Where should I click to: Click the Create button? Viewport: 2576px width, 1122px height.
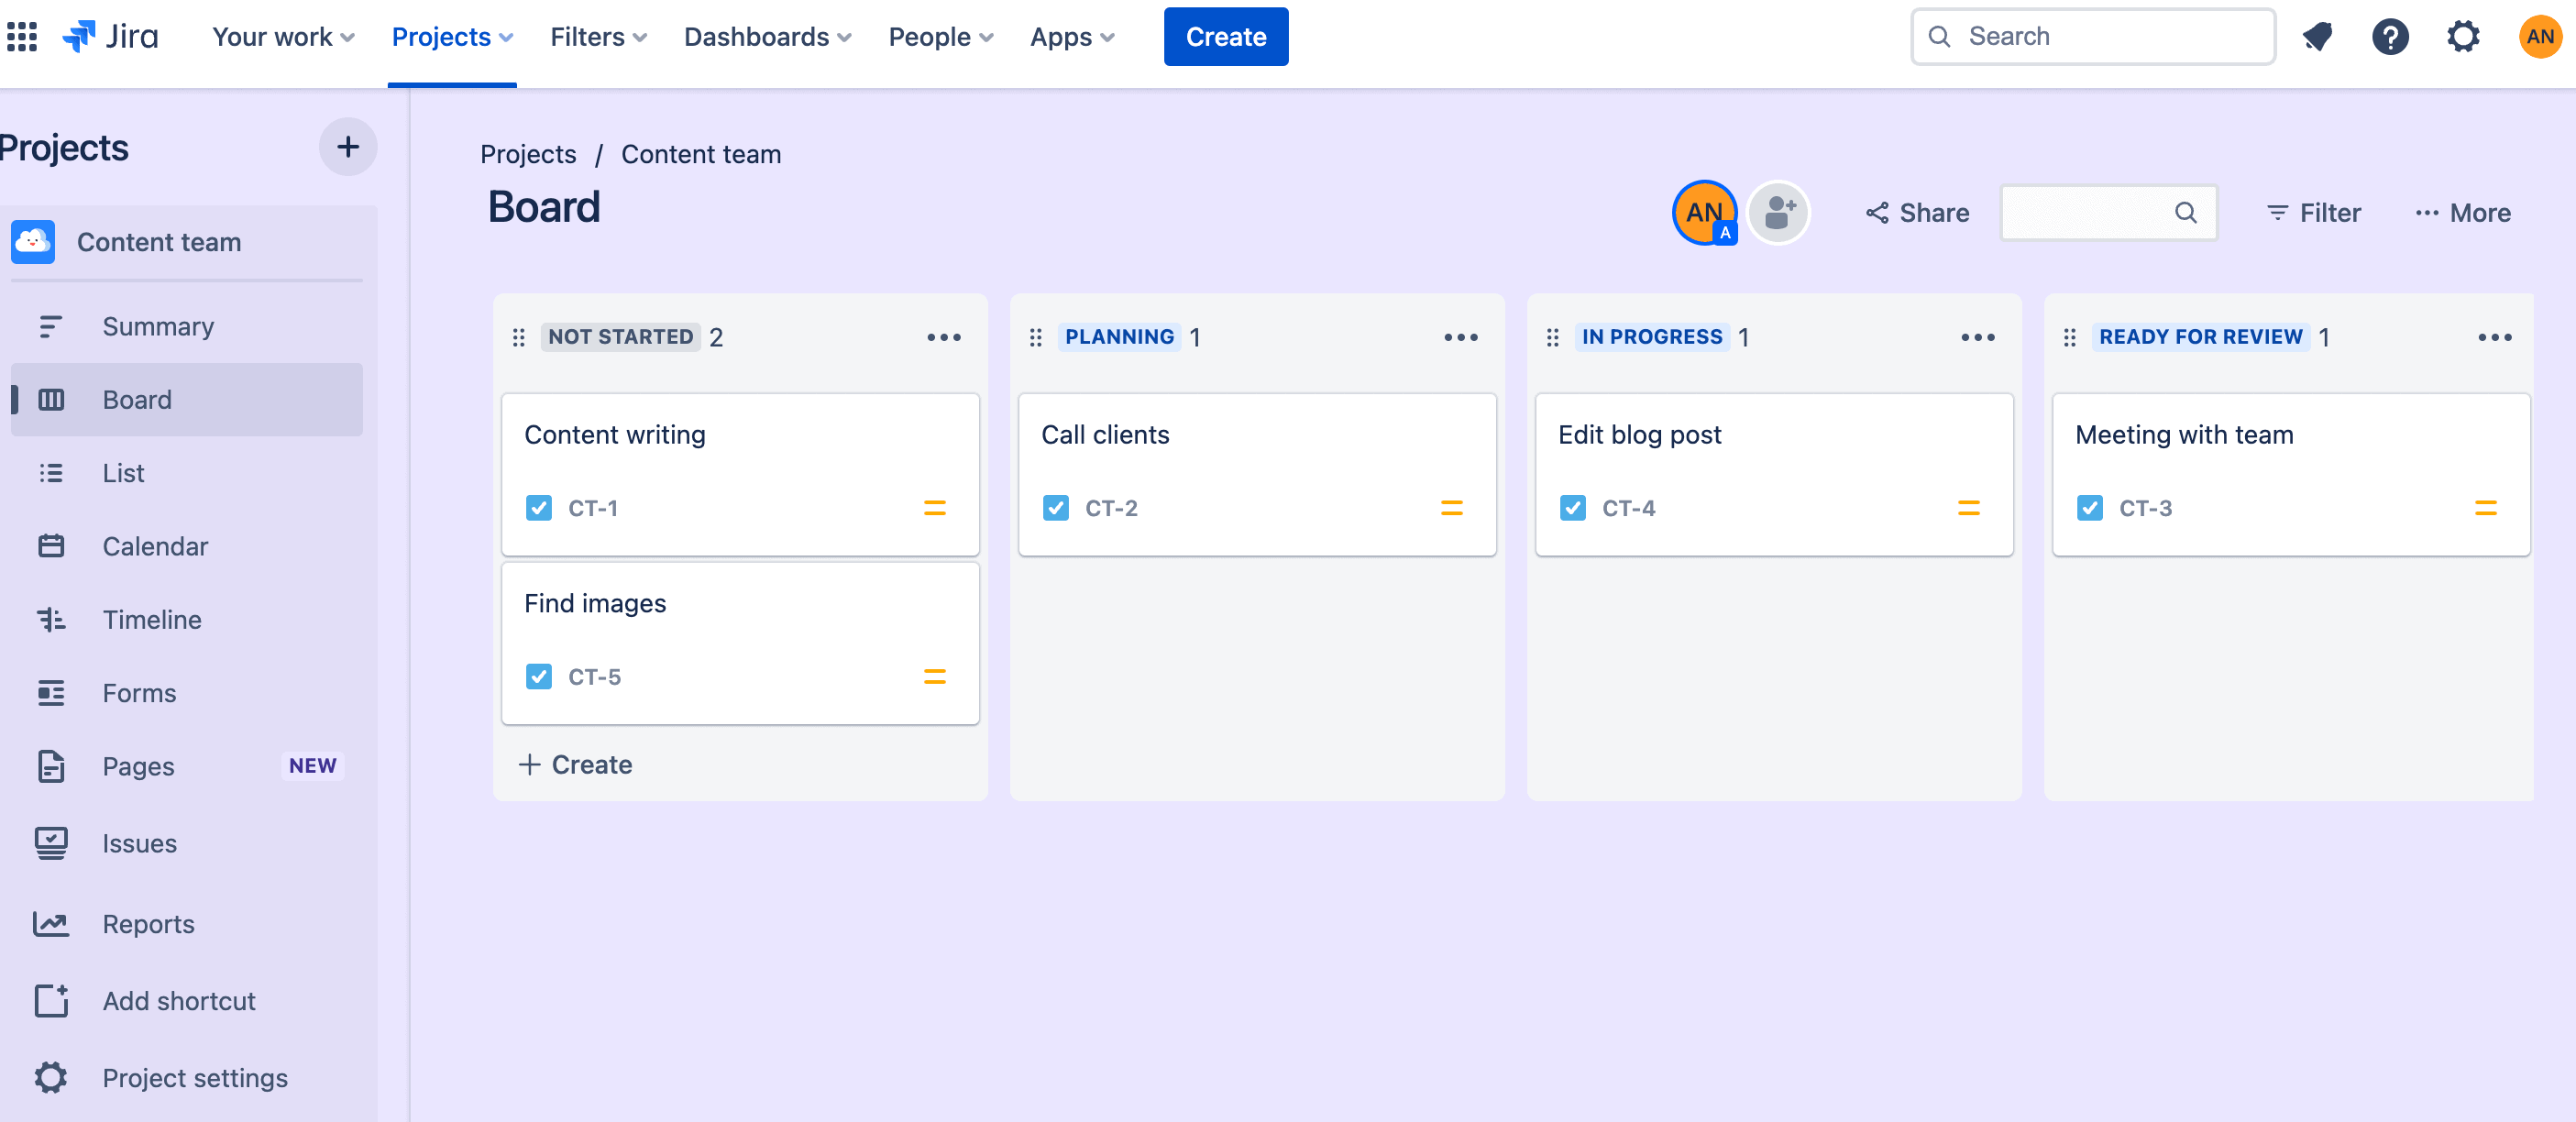point(1226,35)
